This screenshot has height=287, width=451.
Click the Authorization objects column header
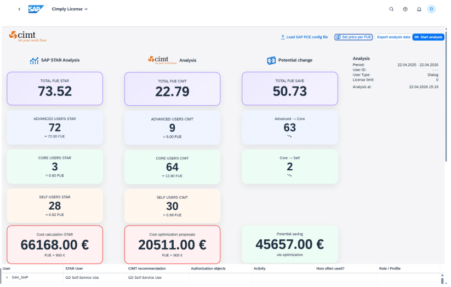point(208,268)
